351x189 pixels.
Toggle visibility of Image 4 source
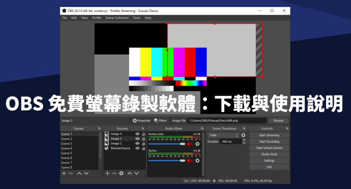[x=137, y=134]
